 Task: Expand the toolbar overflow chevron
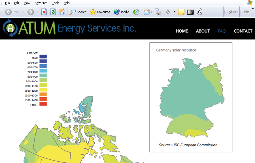point(253,9)
